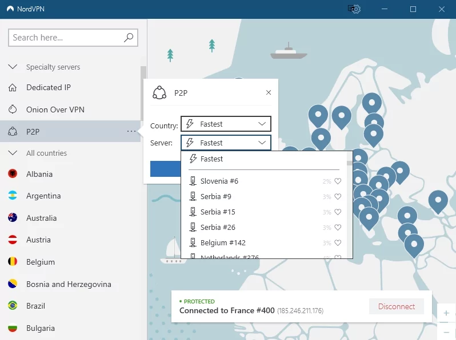Select Fastest option in server list
456x340 pixels.
click(264, 159)
